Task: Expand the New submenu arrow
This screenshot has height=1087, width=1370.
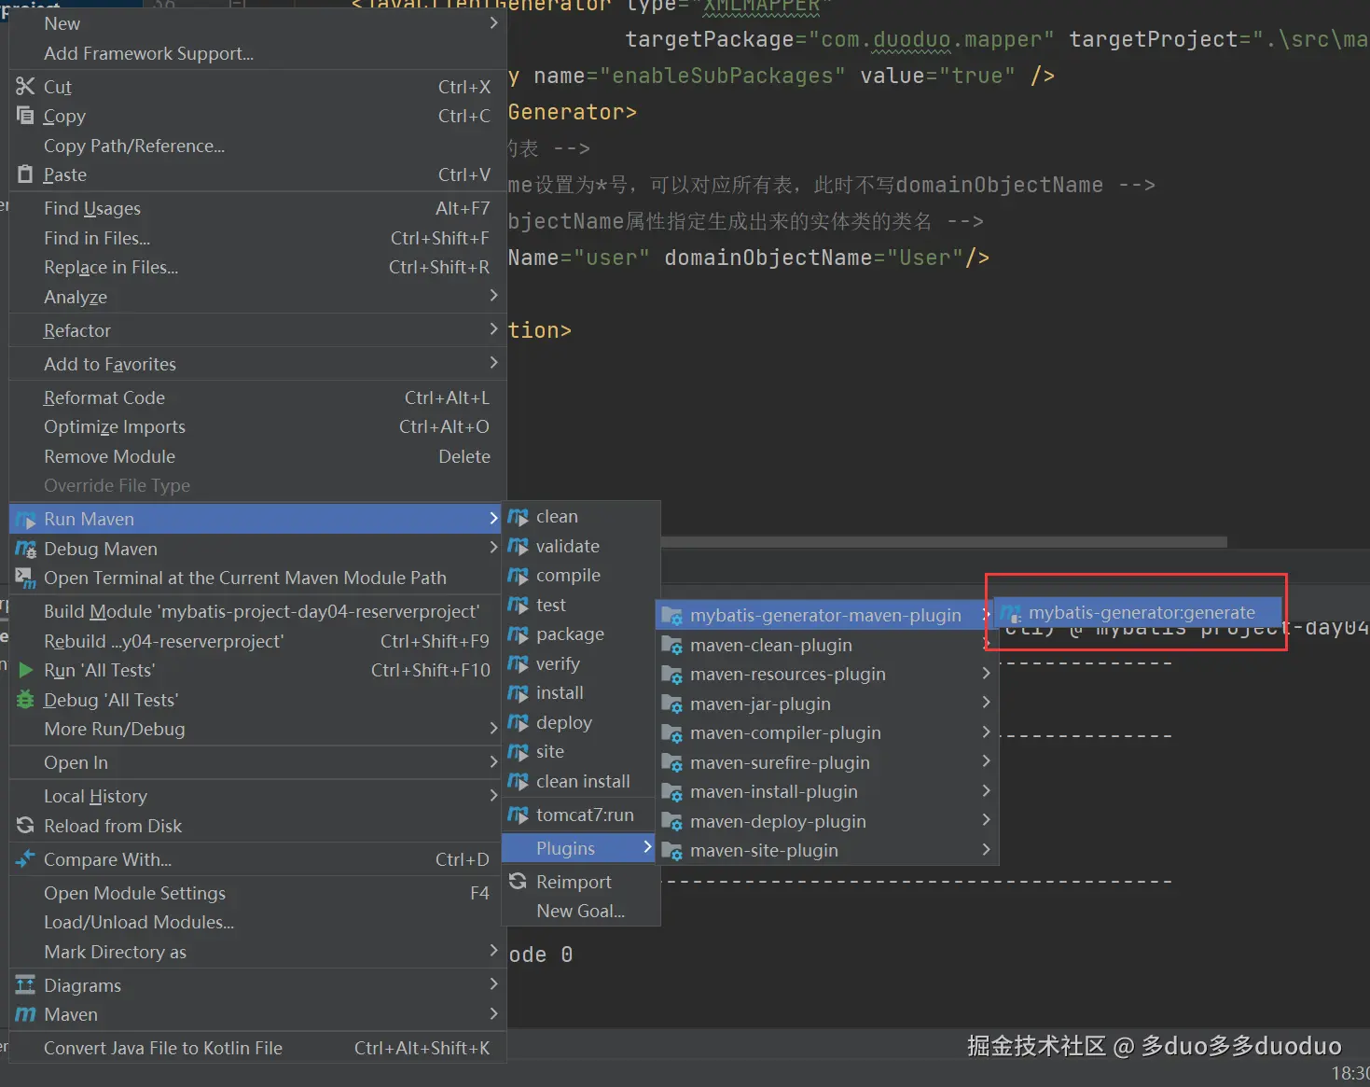Action: (493, 23)
